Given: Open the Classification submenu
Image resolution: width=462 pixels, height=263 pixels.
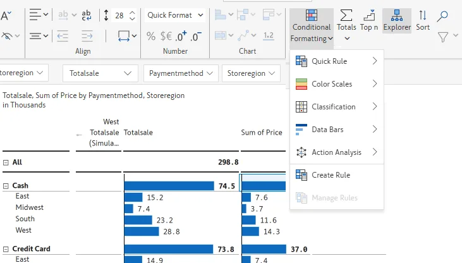Looking at the screenshot, I should click(x=336, y=106).
